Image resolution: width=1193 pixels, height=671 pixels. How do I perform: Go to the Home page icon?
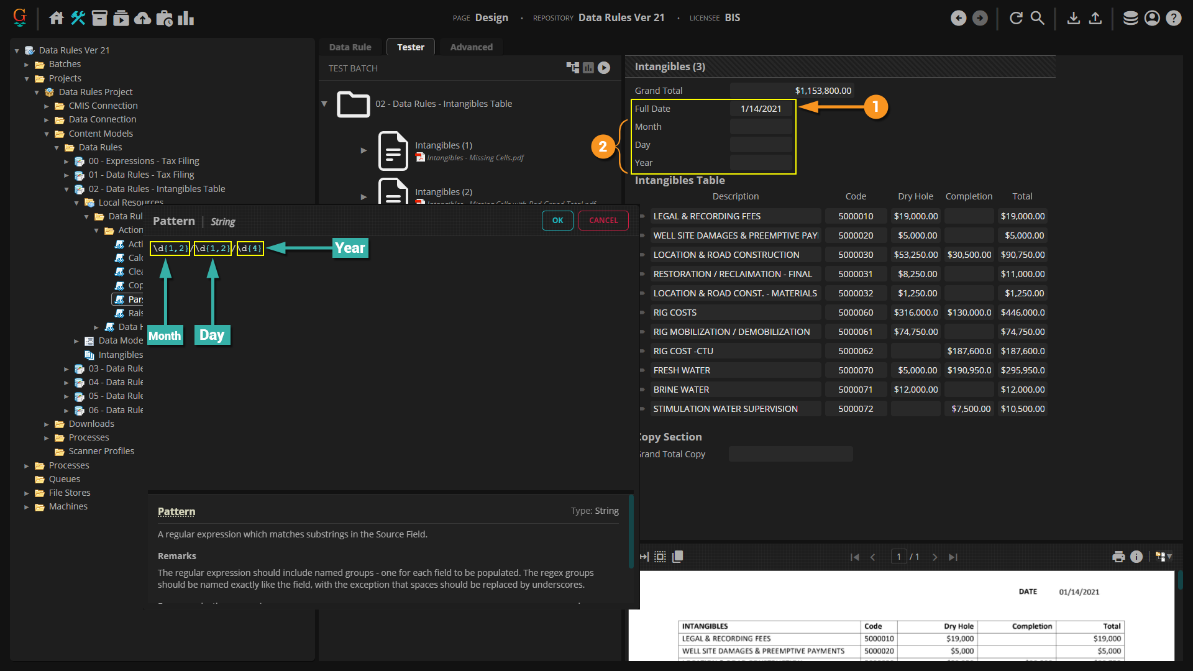[57, 18]
